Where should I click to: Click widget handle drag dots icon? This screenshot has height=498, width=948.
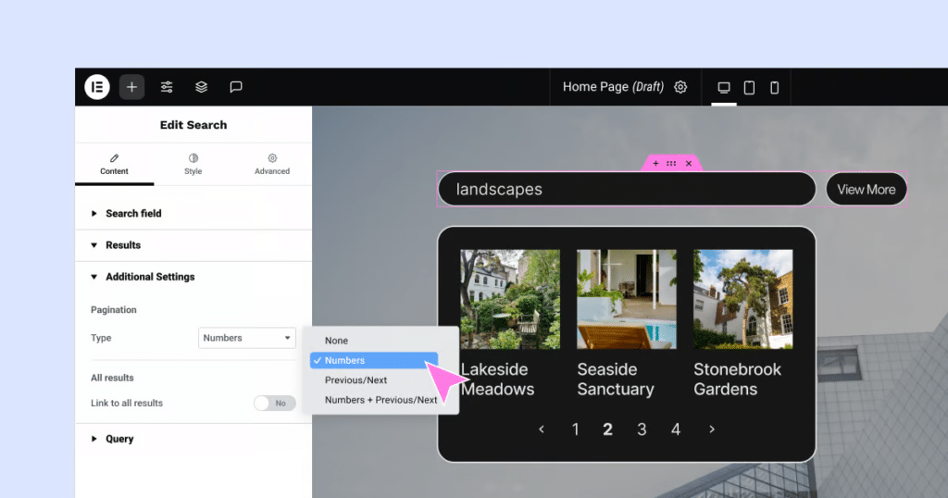click(x=671, y=163)
